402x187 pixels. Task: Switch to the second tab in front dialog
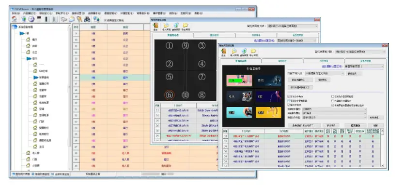tap(282, 61)
